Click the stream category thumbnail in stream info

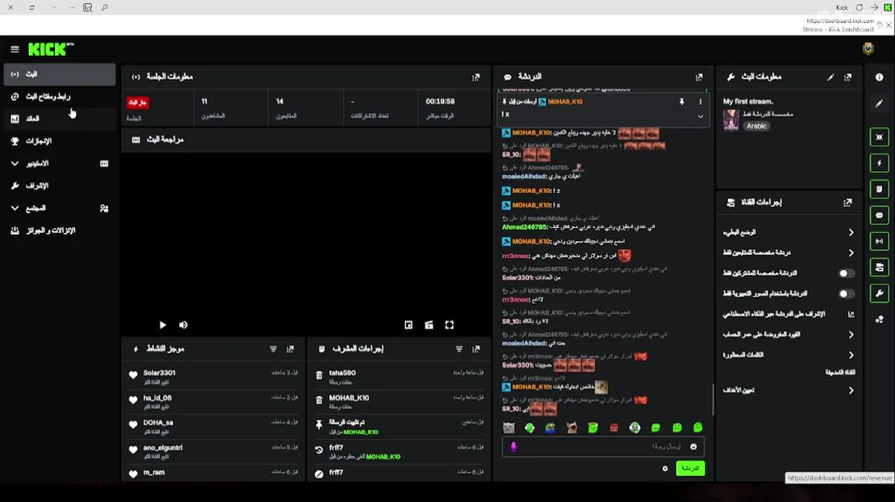coord(731,120)
